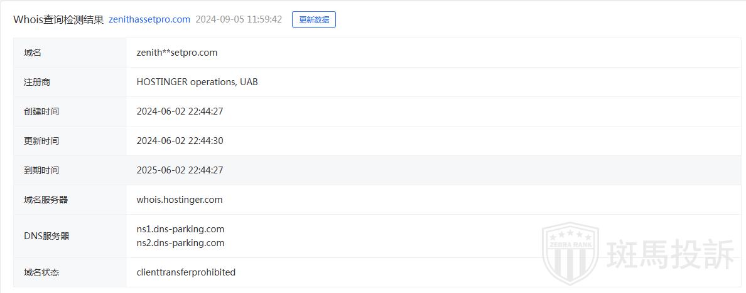Select the ns2.dns-parking.com nameserver entry
Image resolution: width=746 pixels, height=293 pixels.
pos(180,243)
